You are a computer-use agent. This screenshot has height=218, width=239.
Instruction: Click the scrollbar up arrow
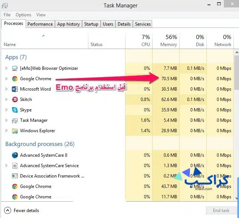(x=237, y=52)
